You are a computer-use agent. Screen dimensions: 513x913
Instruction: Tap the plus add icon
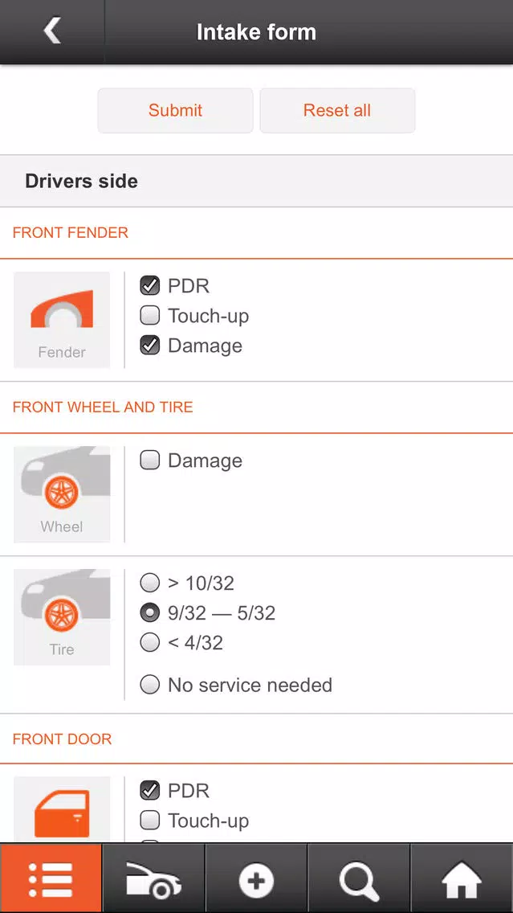click(256, 878)
